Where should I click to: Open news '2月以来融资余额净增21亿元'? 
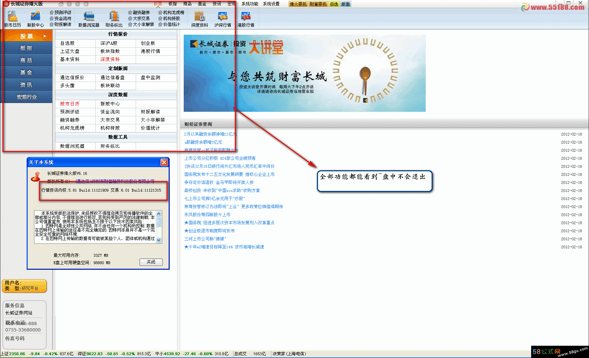210,134
